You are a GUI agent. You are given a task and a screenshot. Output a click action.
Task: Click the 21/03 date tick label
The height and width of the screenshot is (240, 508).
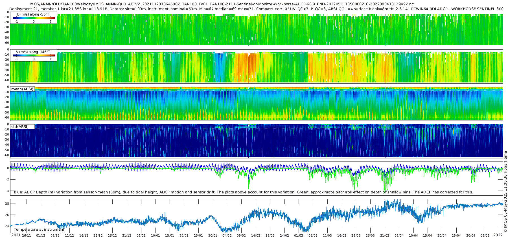pyautogui.click(x=356, y=235)
